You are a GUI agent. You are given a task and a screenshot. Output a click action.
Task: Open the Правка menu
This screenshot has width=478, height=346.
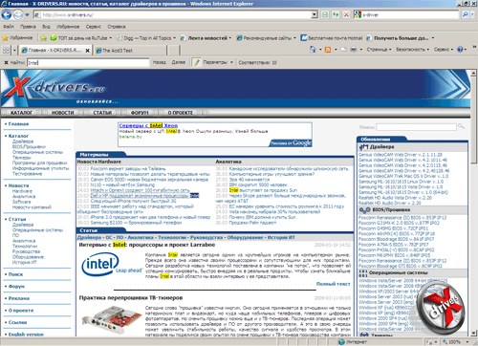28,27
